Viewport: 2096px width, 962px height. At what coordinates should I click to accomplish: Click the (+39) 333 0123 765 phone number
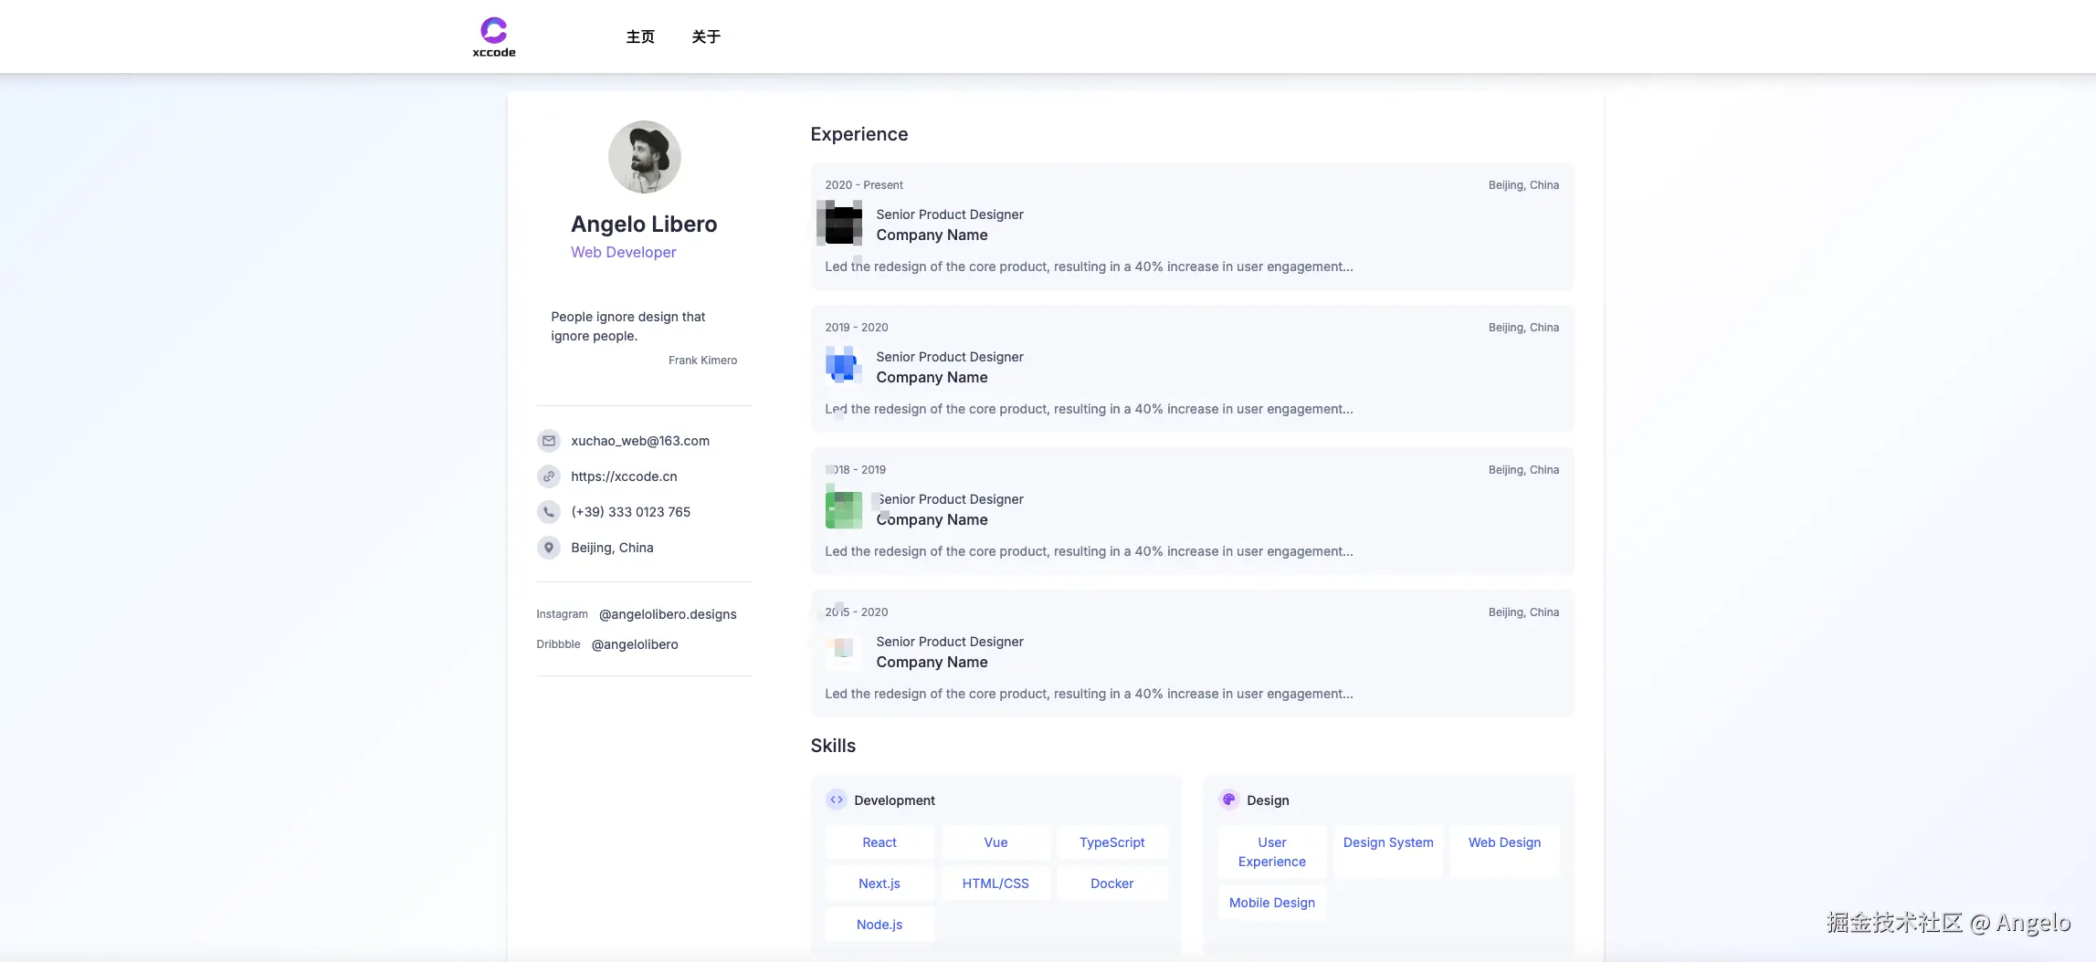point(631,512)
